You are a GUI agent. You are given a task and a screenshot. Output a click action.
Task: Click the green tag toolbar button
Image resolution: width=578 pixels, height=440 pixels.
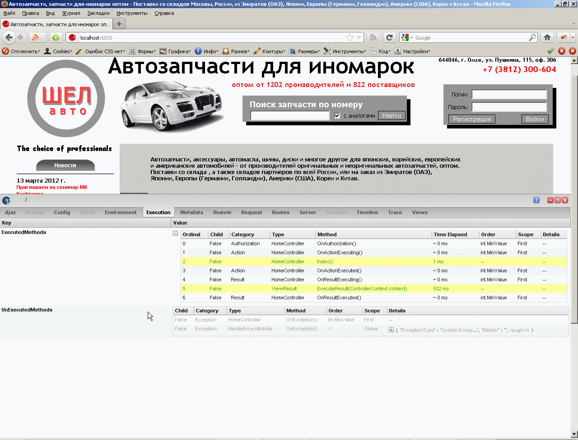56,37
